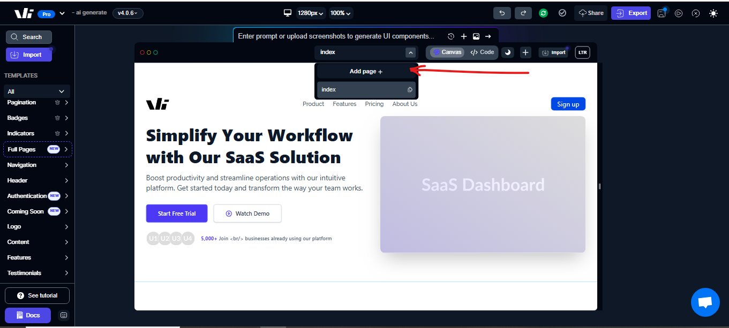
Task: Click the purple Export button
Action: pyautogui.click(x=631, y=13)
